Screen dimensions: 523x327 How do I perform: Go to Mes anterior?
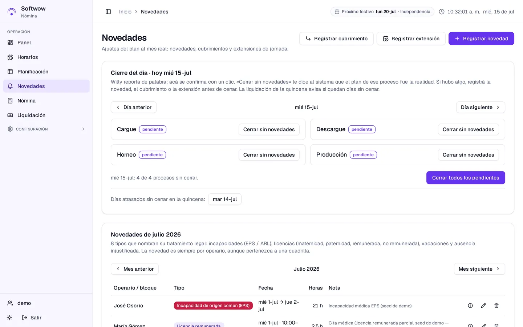click(x=135, y=269)
